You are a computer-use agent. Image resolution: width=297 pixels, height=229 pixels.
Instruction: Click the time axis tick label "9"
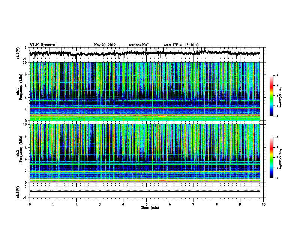point(240,204)
